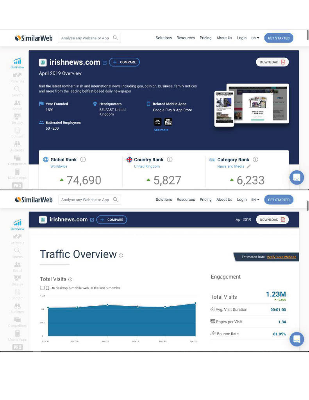Image resolution: width=309 pixels, height=400 pixels.
Task: Open Competitors icon in lower sidebar
Action: coord(17,320)
